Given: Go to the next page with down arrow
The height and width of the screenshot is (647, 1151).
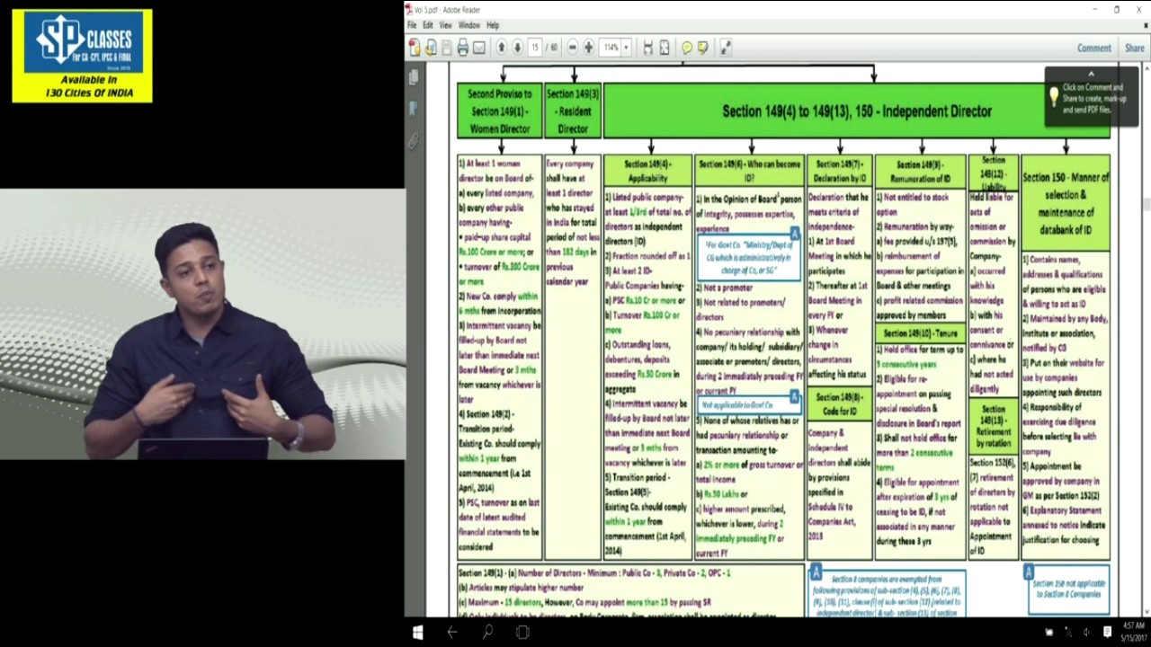Looking at the screenshot, I should (517, 48).
